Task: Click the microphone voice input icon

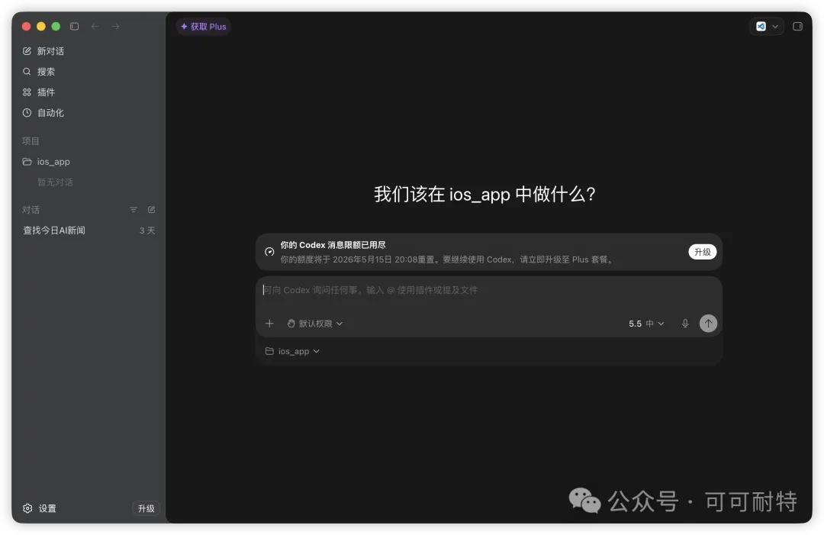Action: tap(685, 323)
